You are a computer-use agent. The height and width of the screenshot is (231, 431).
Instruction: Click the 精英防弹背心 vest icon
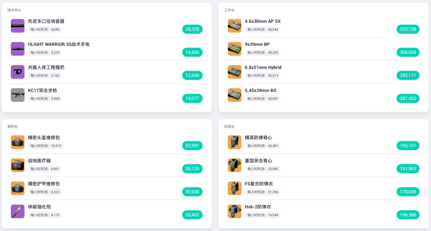point(234,142)
